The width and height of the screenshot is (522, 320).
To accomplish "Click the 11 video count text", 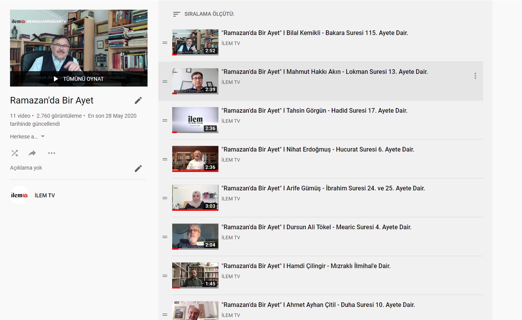I will tap(20, 116).
